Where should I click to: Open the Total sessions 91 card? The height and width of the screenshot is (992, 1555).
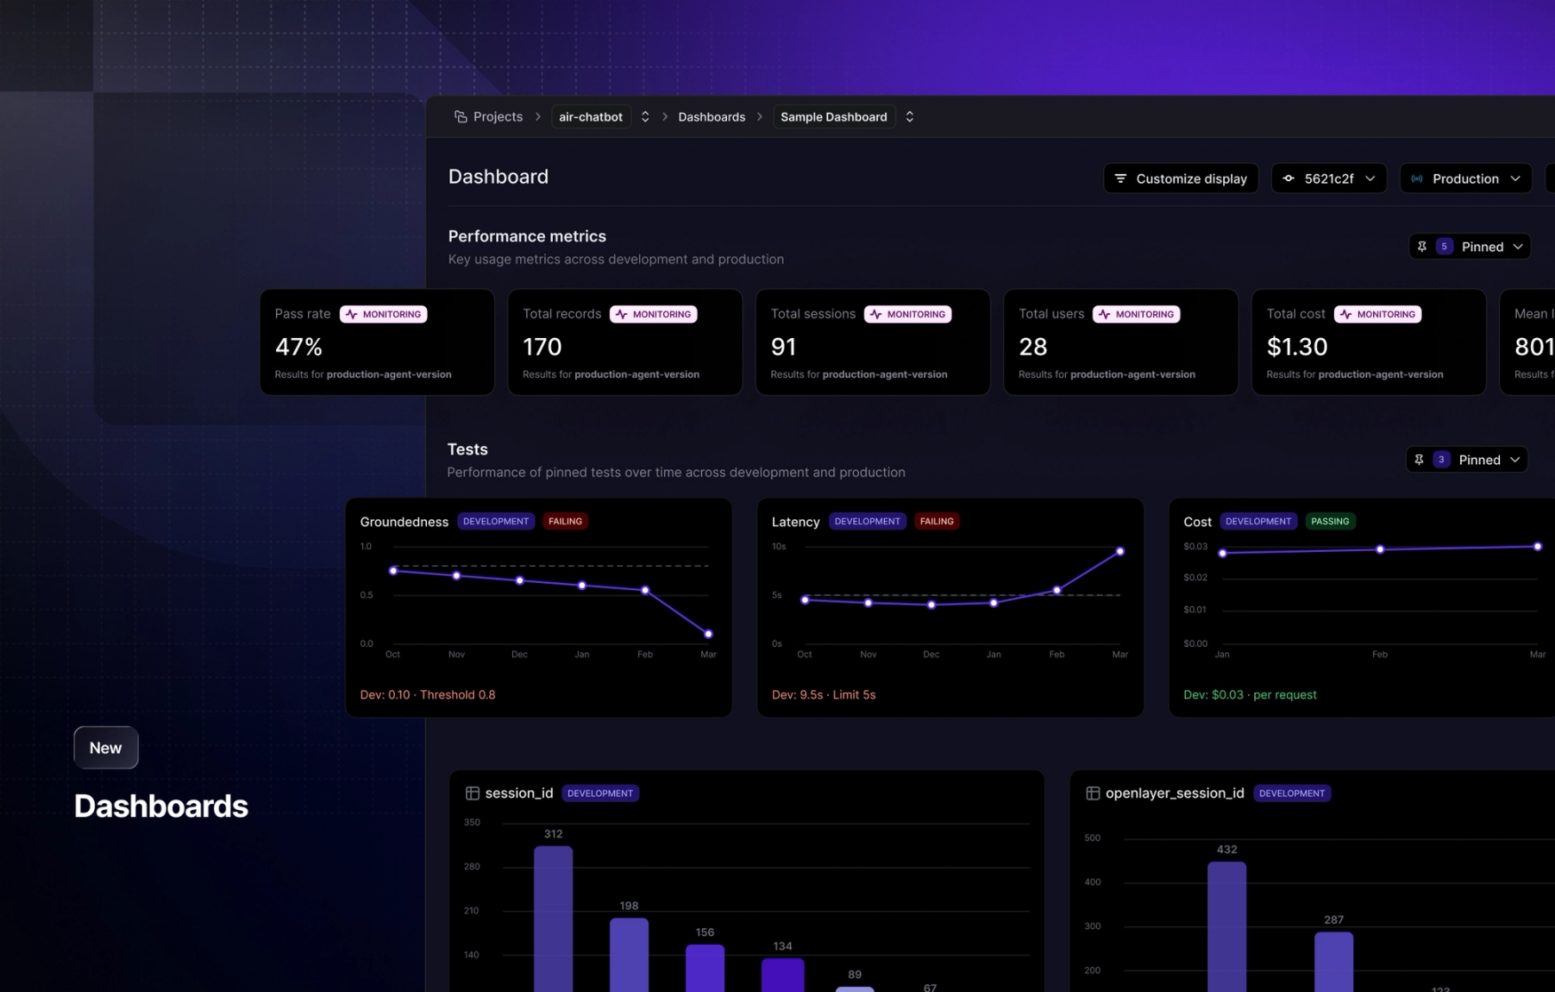click(x=872, y=342)
